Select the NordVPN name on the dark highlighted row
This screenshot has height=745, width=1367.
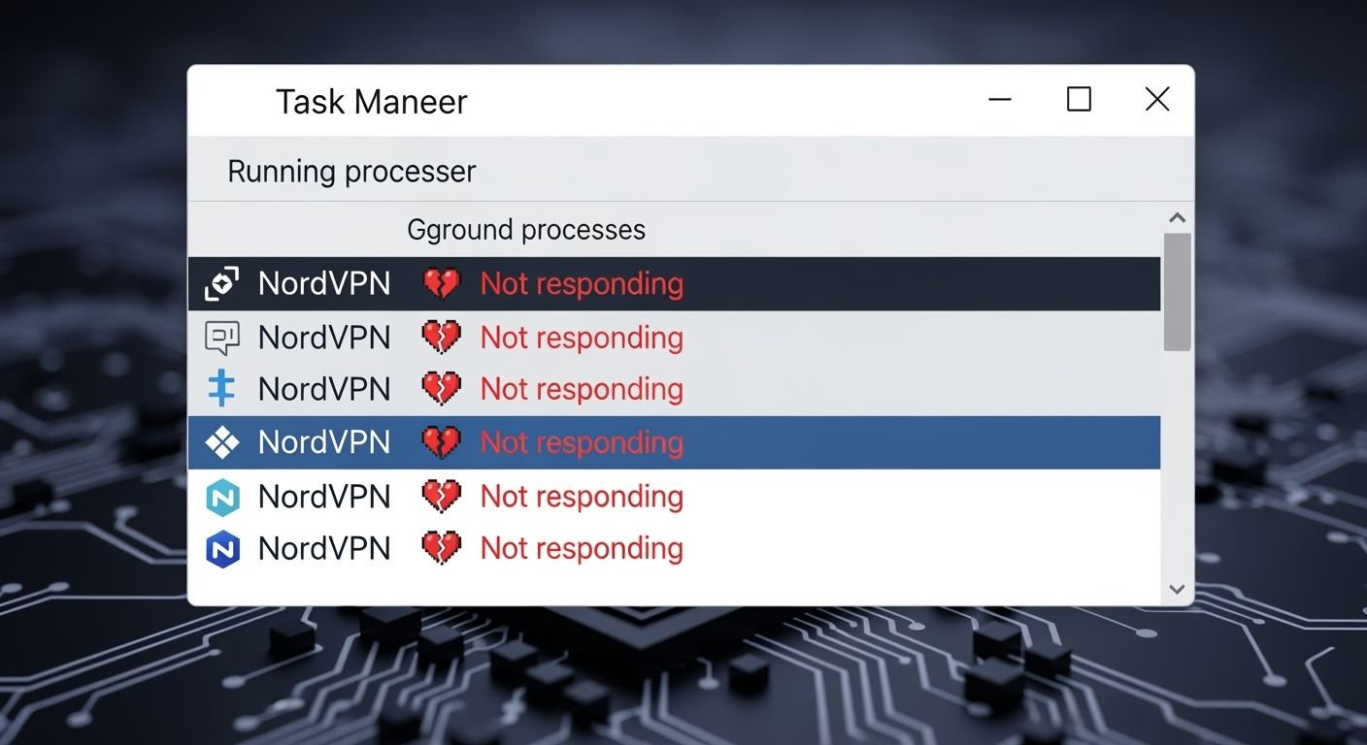tap(324, 284)
